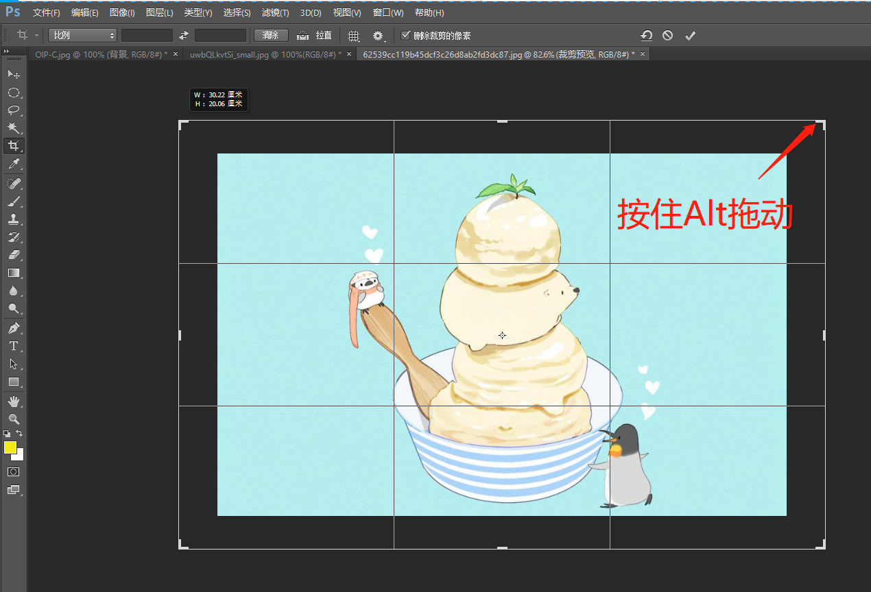The width and height of the screenshot is (871, 592).
Task: Click the white background color swatch
Action: (19, 456)
